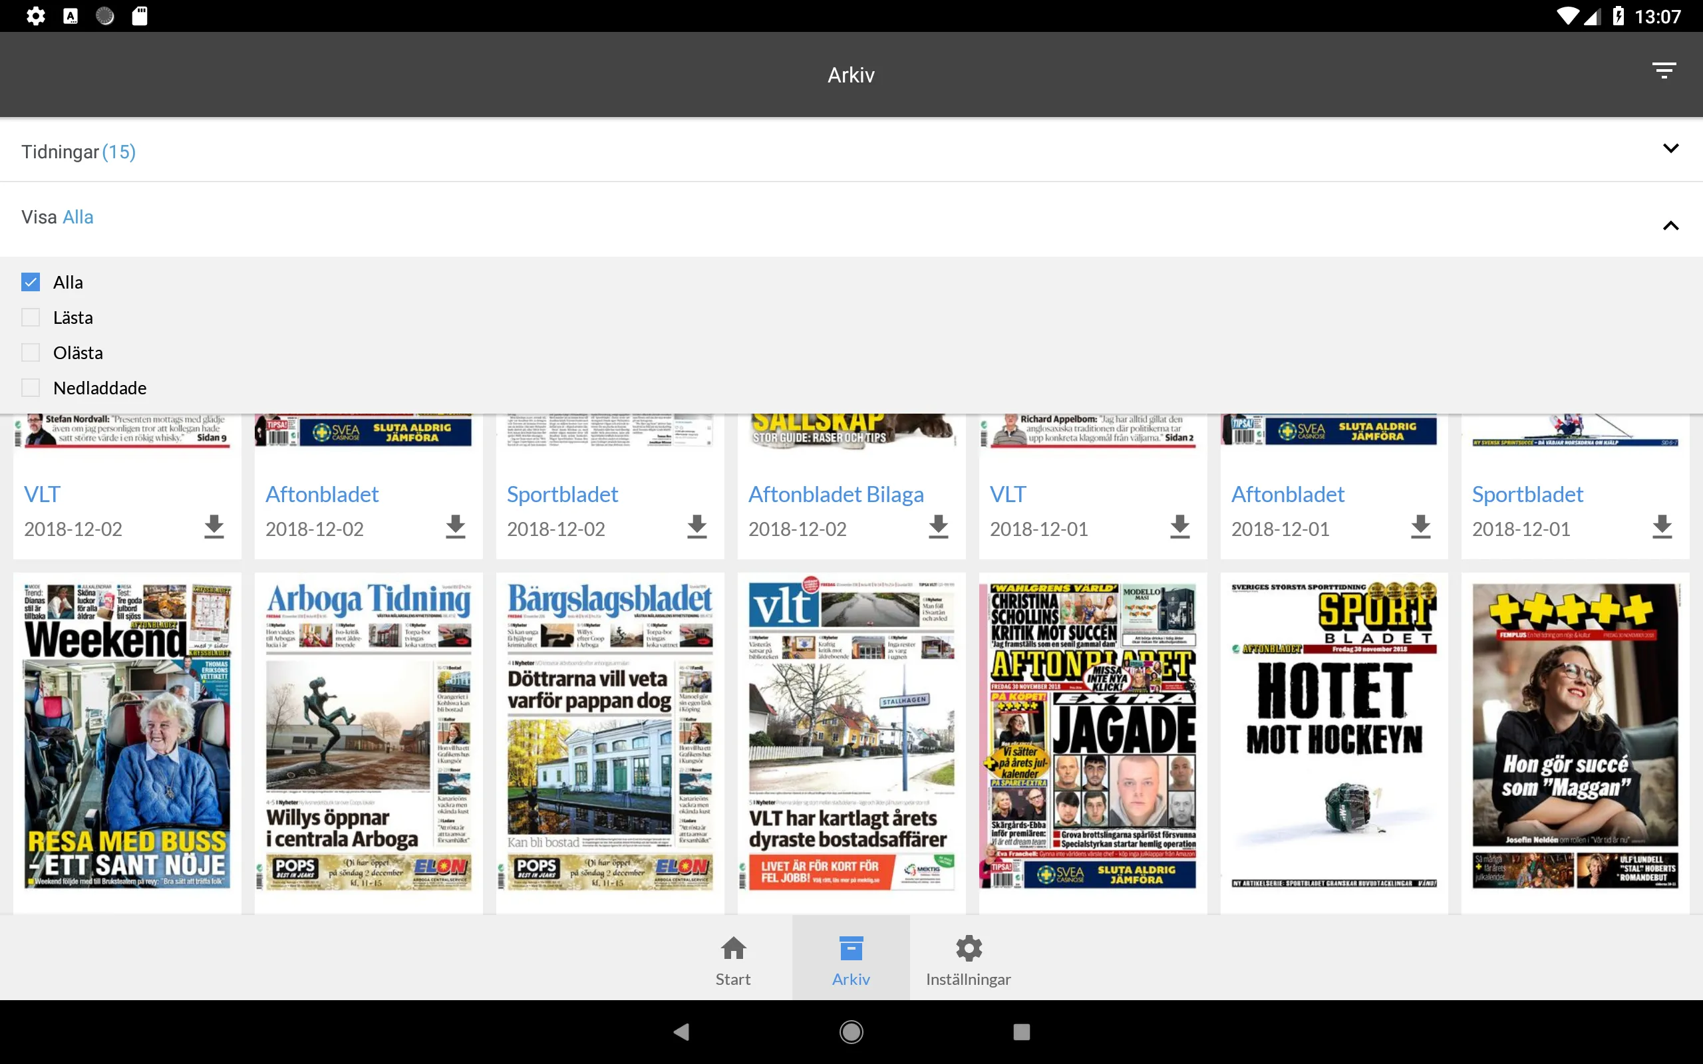Screen dimensions: 1703x1064
Task: Enable the Nedladdade checkbox filter
Action: click(31, 387)
